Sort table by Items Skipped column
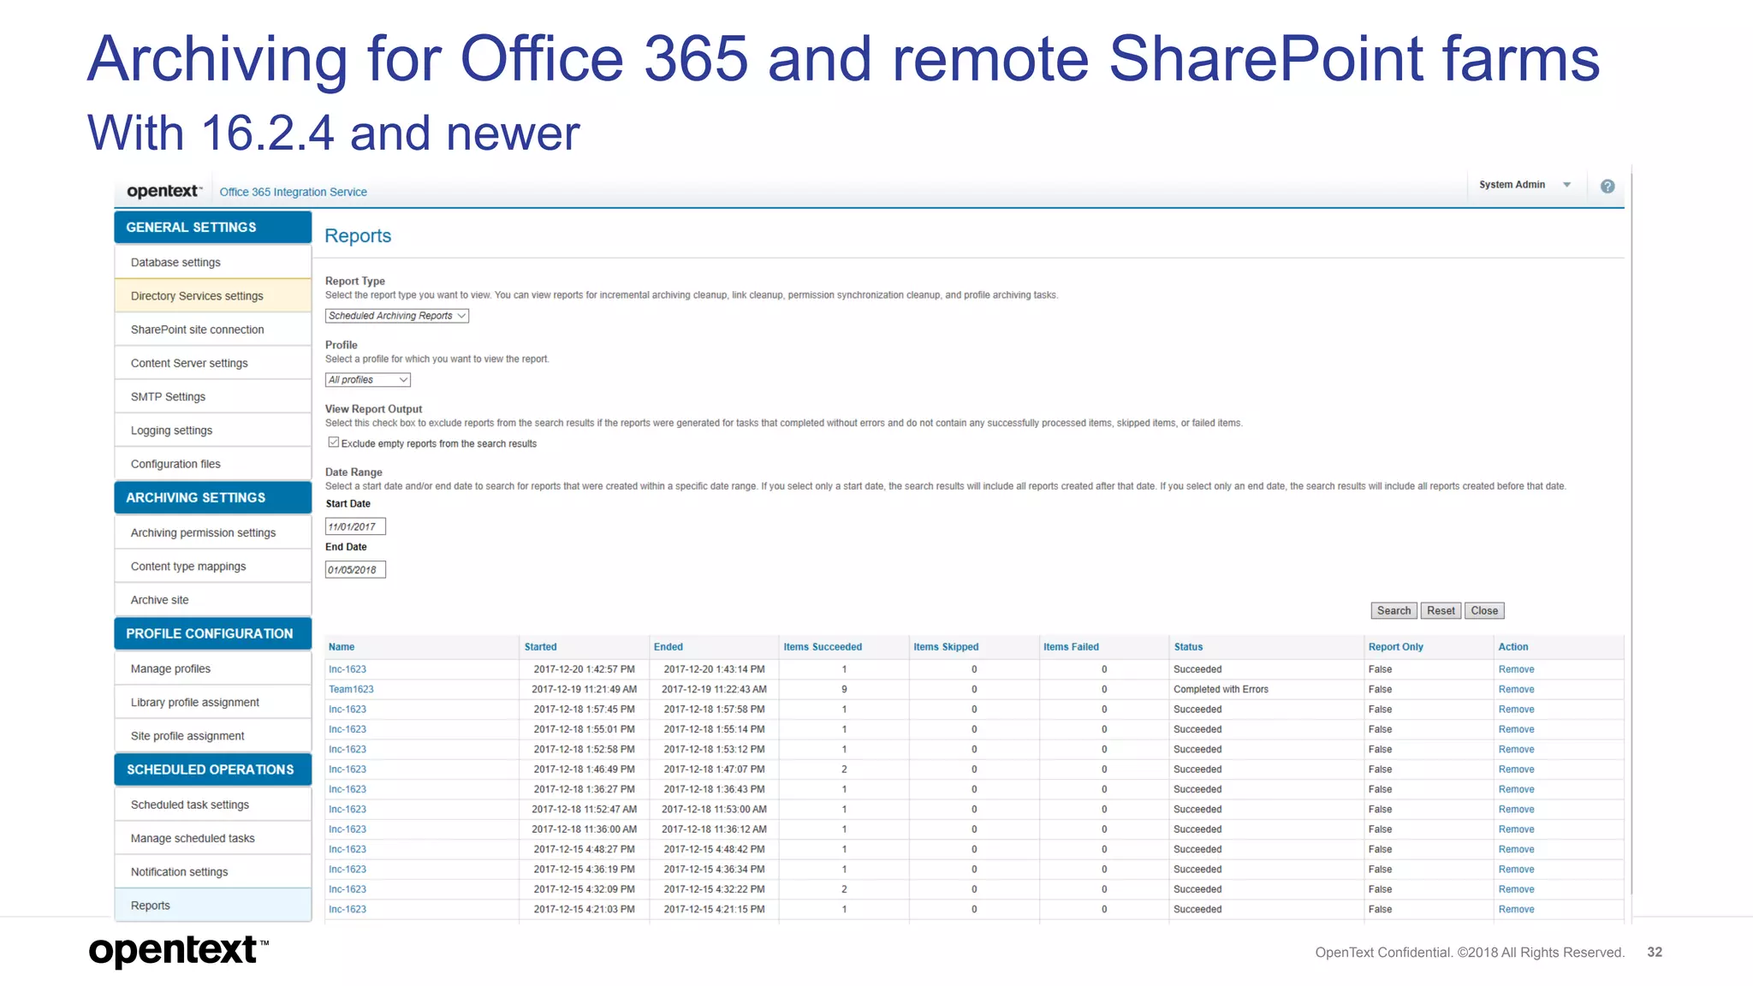Image resolution: width=1753 pixels, height=986 pixels. (946, 647)
